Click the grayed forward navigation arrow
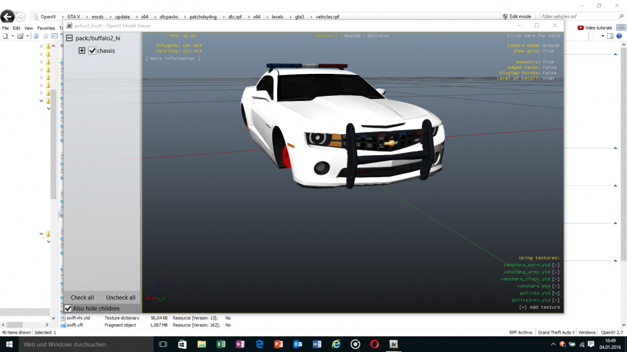Viewport: 627px width, 352px height. [21, 16]
